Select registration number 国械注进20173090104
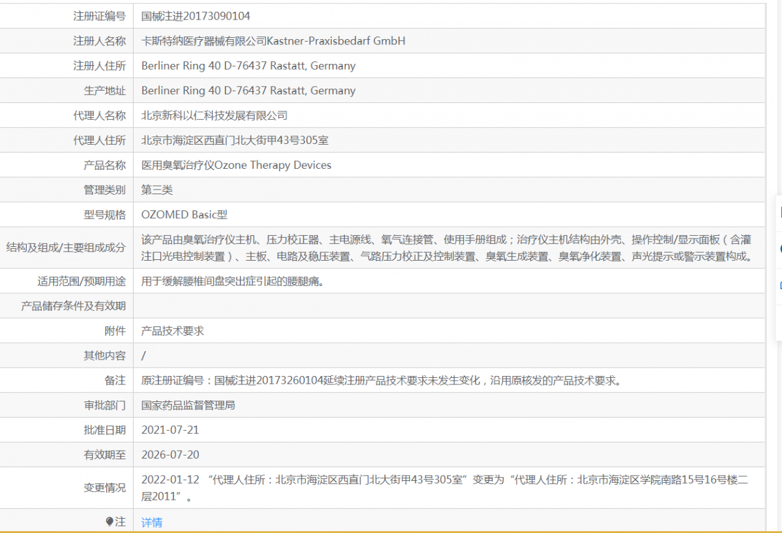The image size is (782, 533). point(195,16)
